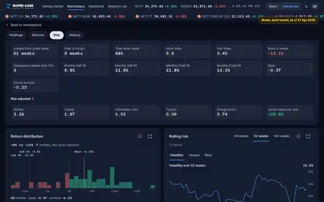
Task: Click the Monthly VaR 95 value 8.8%
Action: (69, 70)
